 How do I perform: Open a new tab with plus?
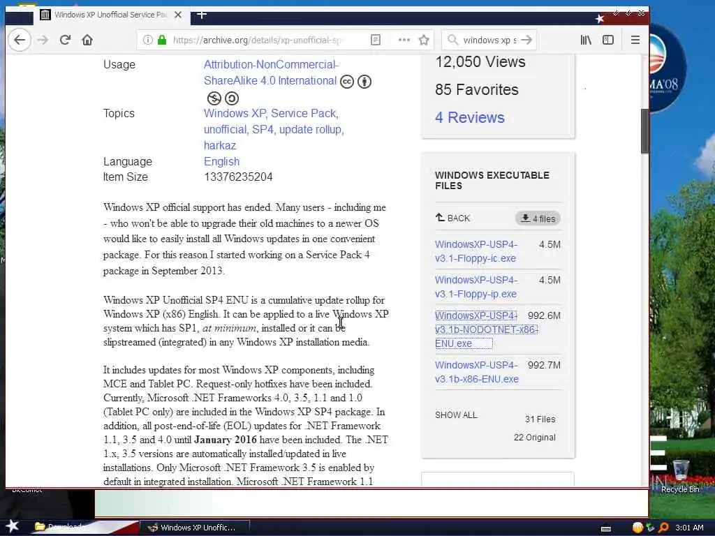[x=202, y=15]
